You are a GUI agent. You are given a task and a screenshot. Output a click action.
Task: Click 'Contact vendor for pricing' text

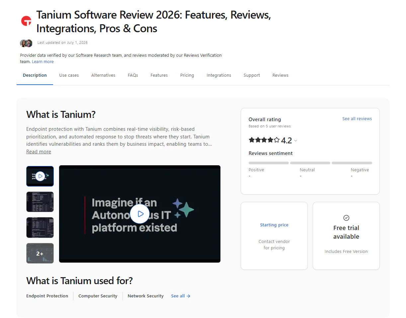pyautogui.click(x=274, y=245)
